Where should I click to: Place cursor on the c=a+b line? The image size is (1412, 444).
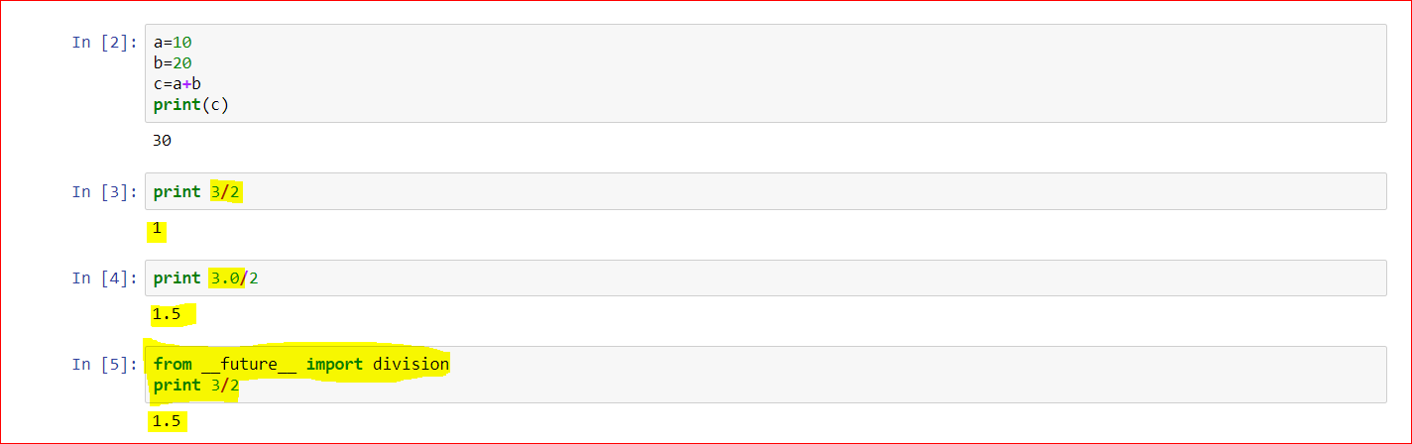pos(177,84)
